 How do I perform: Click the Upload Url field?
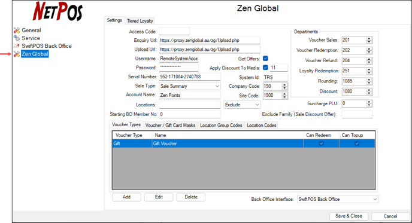click(210, 49)
